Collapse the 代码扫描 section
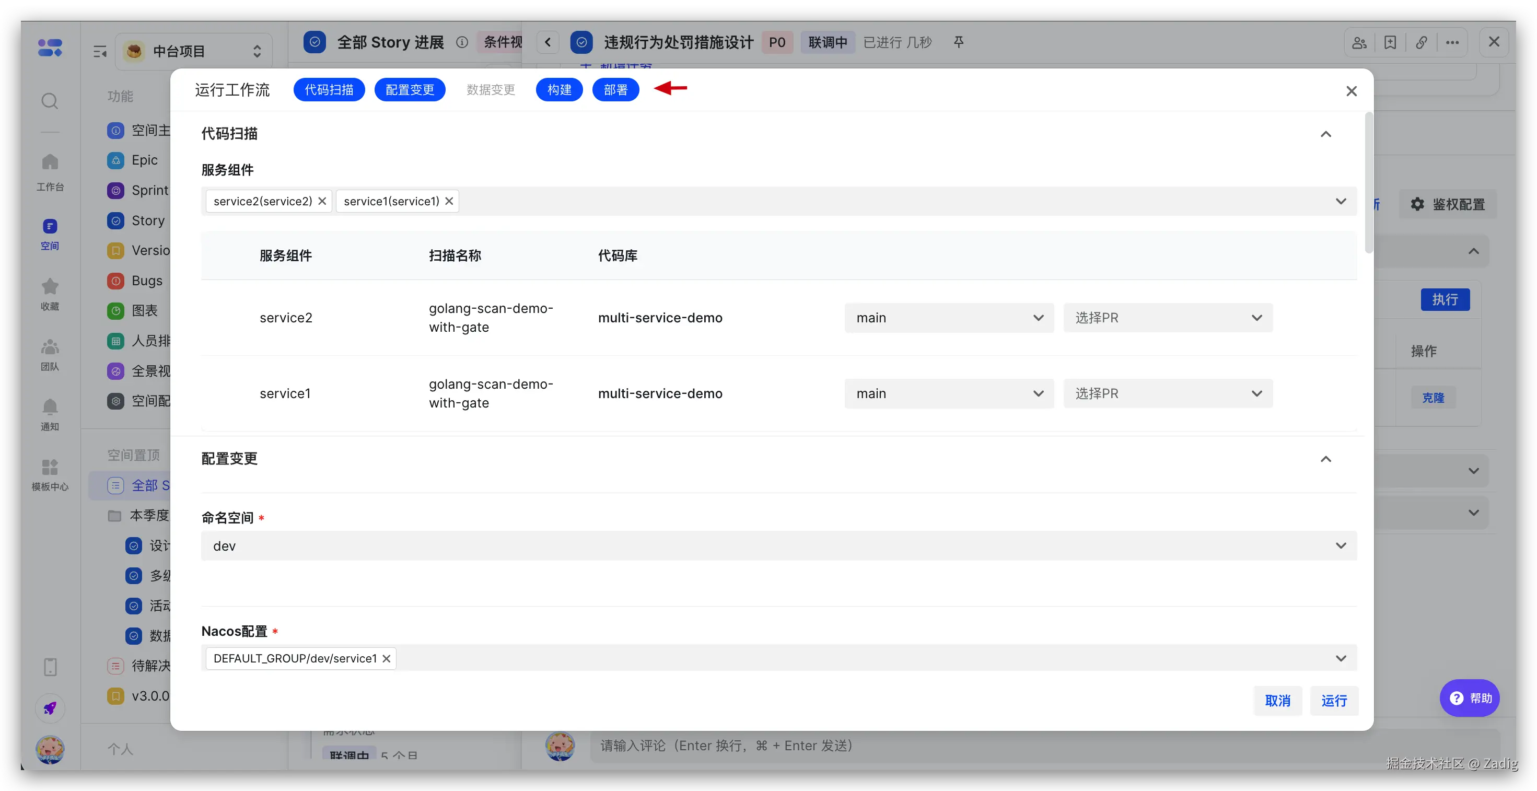Image resolution: width=1537 pixels, height=791 pixels. click(1325, 134)
